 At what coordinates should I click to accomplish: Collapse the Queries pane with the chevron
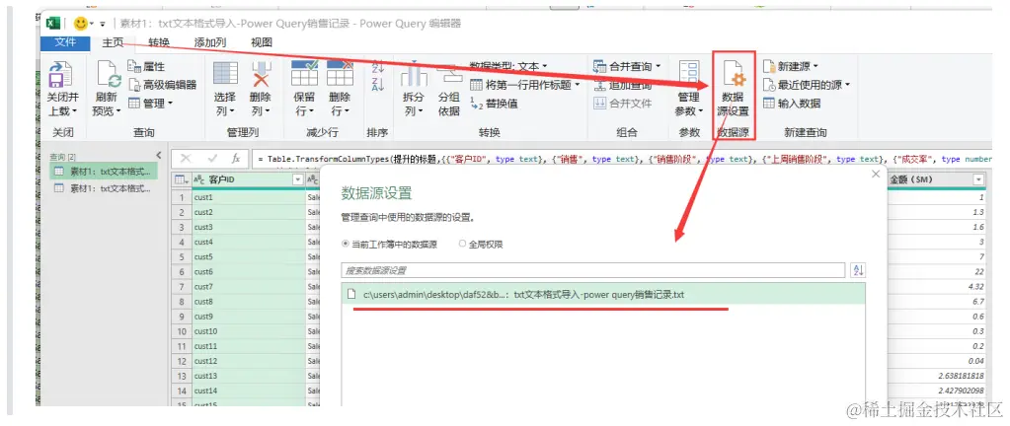pyautogui.click(x=159, y=156)
